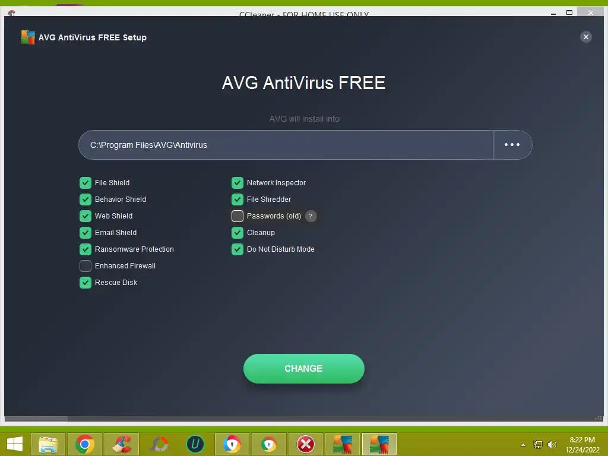The height and width of the screenshot is (456, 608).
Task: Click the green CHANGE button
Action: 303,368
